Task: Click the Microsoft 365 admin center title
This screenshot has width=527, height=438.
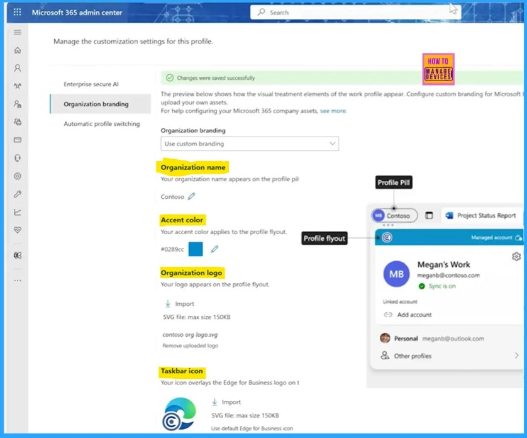Action: [77, 13]
